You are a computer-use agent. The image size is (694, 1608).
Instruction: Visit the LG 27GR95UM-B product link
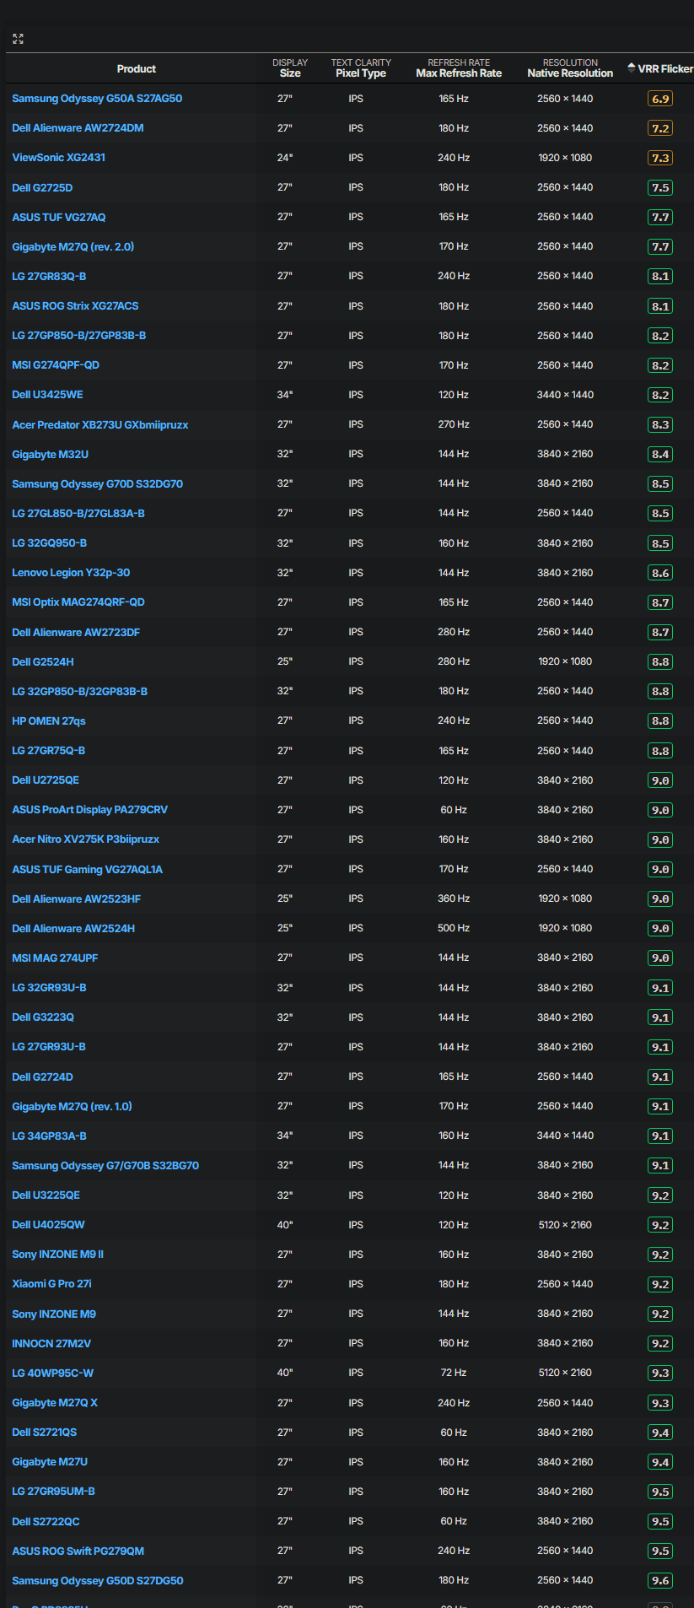tap(53, 1492)
